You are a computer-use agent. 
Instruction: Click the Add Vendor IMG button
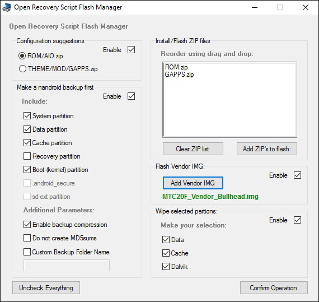pyautogui.click(x=193, y=183)
